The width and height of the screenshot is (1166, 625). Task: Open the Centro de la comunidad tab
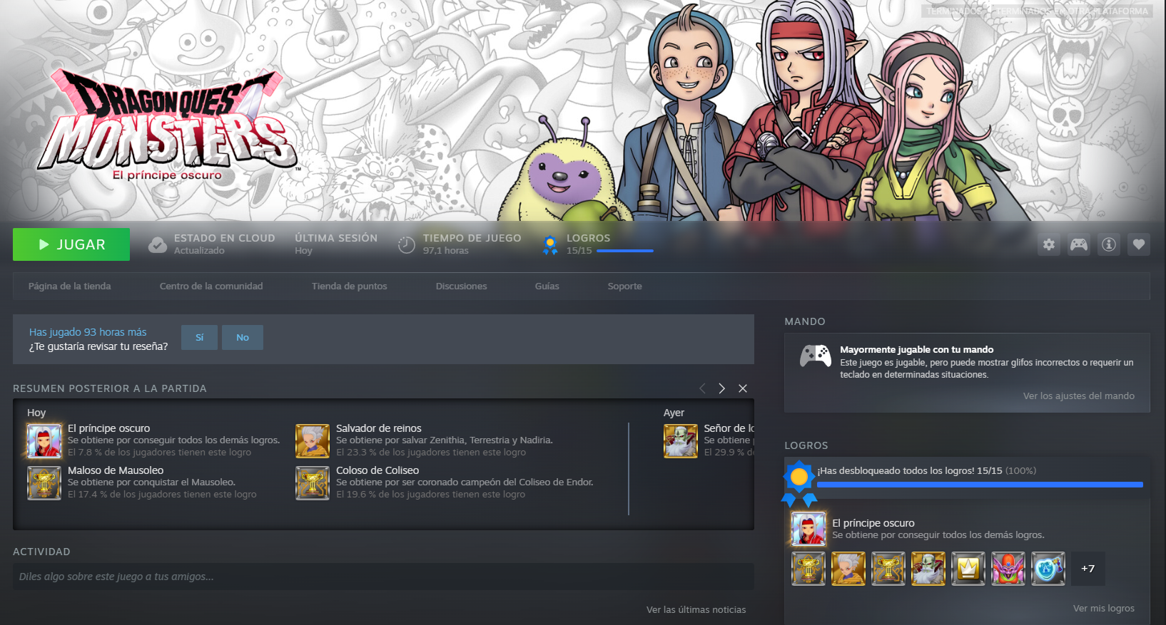coord(211,286)
